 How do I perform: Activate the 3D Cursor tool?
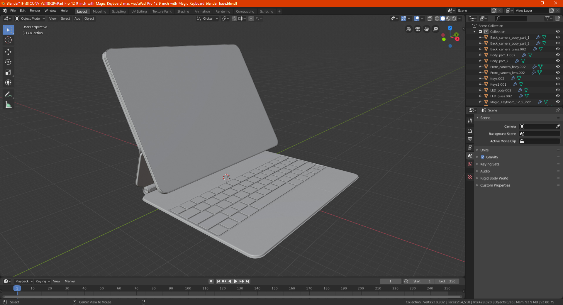(x=8, y=40)
